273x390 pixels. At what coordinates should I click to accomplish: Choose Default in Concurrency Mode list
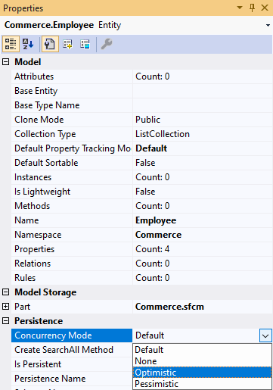pos(202,350)
